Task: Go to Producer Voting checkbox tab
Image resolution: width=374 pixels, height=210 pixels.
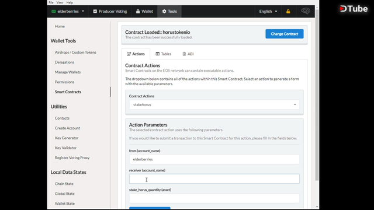Action: pyautogui.click(x=110, y=12)
